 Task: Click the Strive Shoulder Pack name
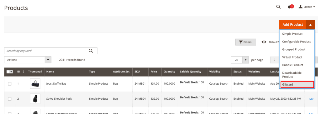point(59,99)
